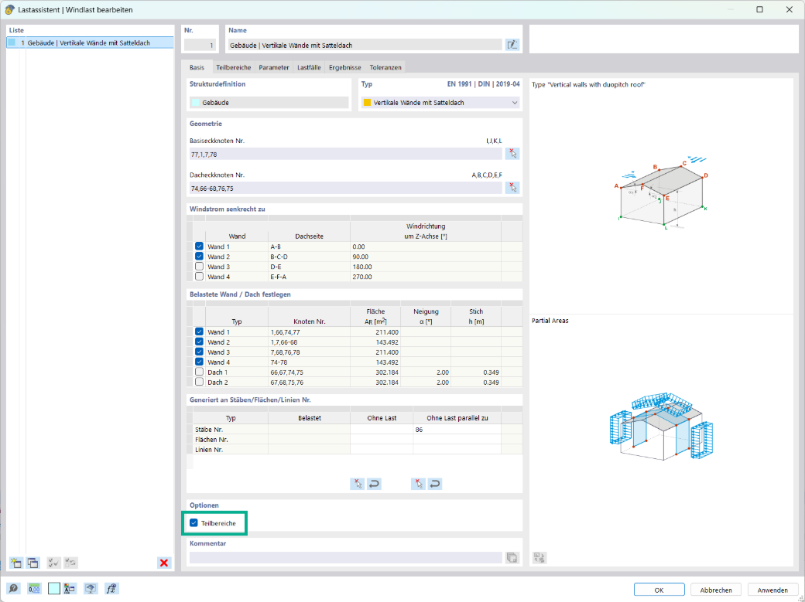
Task: Click the Linien Nr. row label
Action: 209,449
